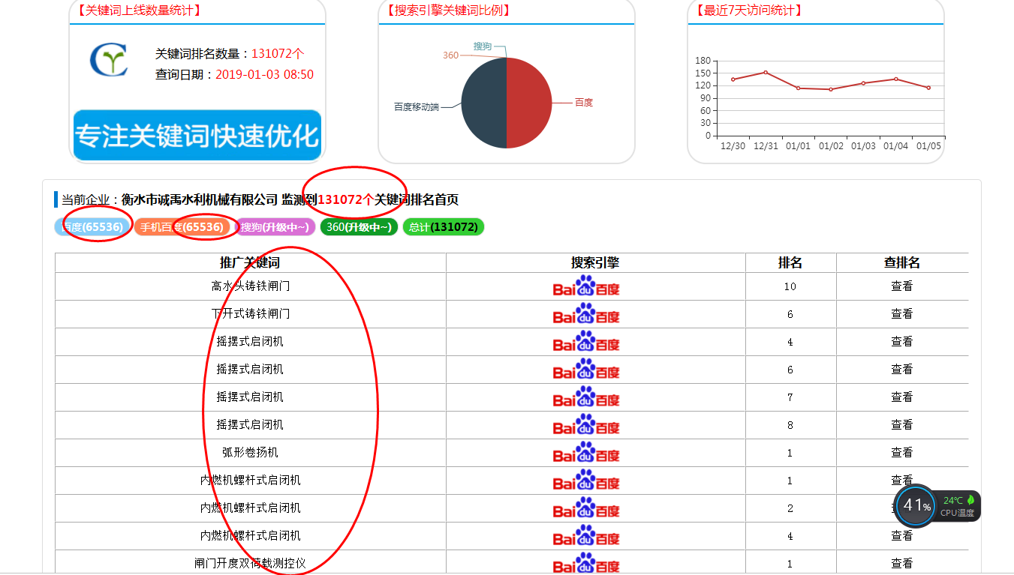
Task: Switch to the 搜狗(升级中~) tab
Action: pos(275,227)
